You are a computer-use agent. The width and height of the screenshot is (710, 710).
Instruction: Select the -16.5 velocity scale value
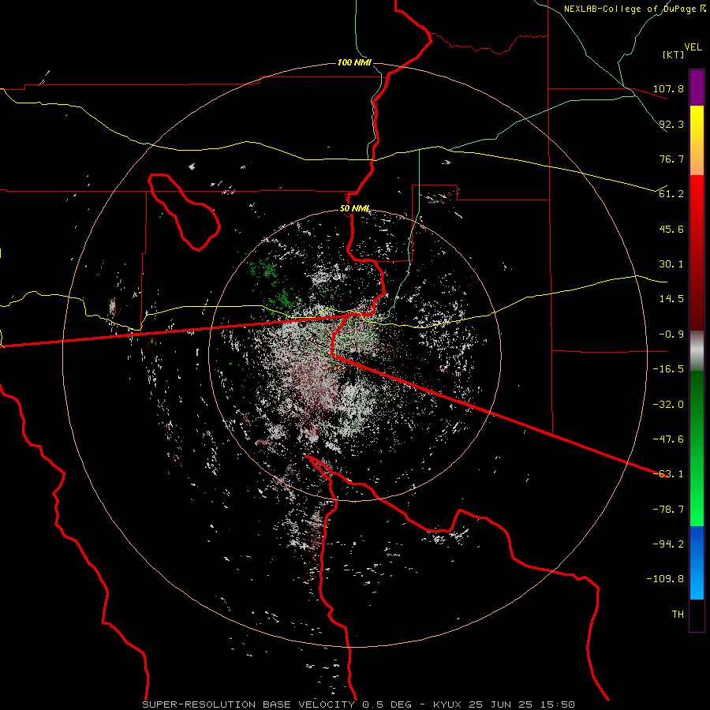pyautogui.click(x=668, y=369)
